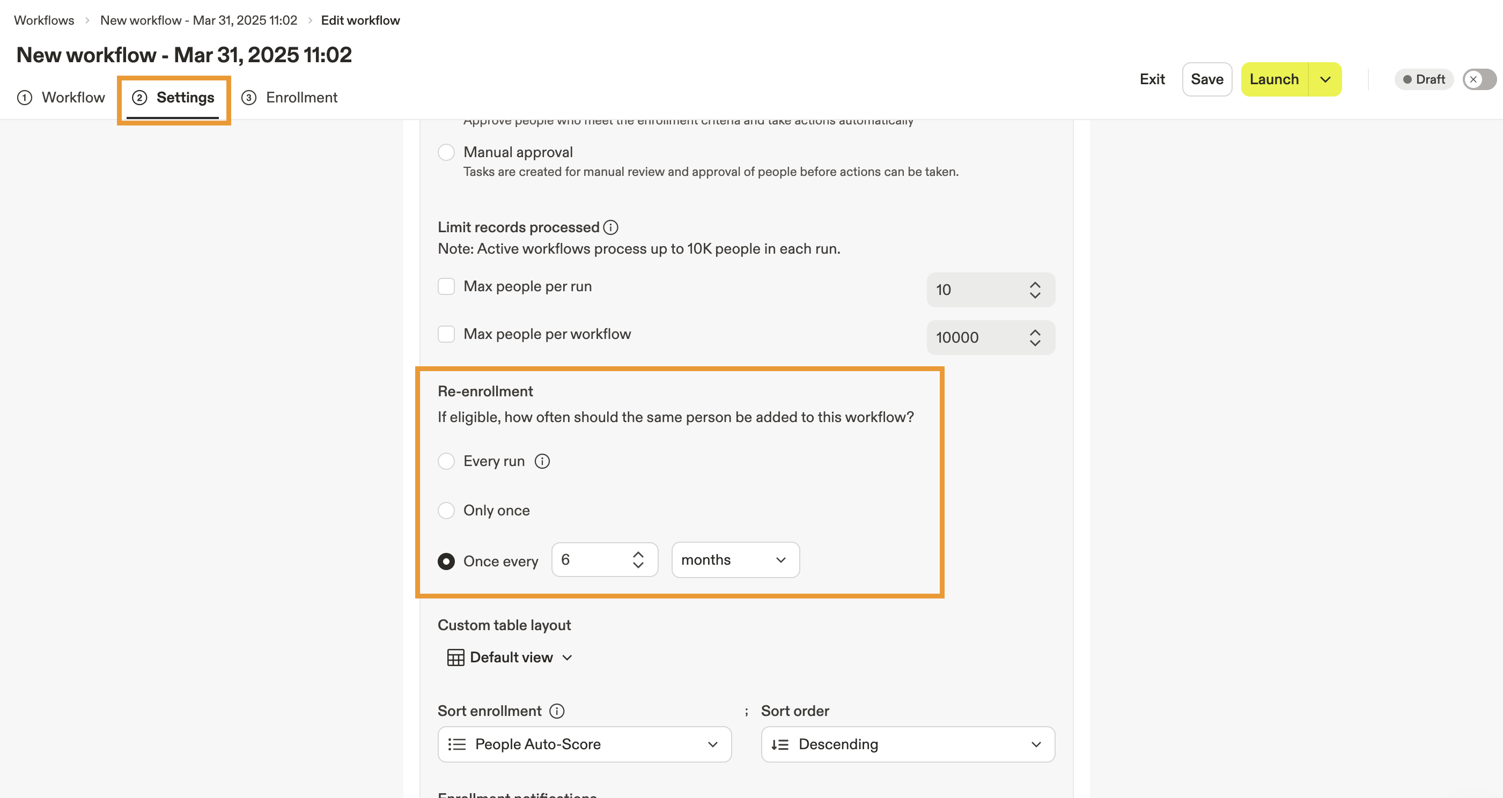Expand the People Auto-Score sort dropdown

pyautogui.click(x=584, y=744)
